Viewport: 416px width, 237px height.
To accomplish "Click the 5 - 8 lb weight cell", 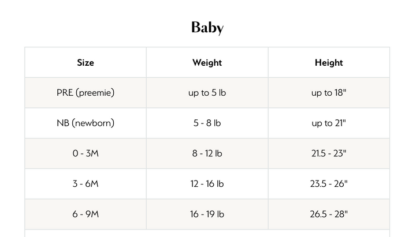I will pyautogui.click(x=207, y=123).
